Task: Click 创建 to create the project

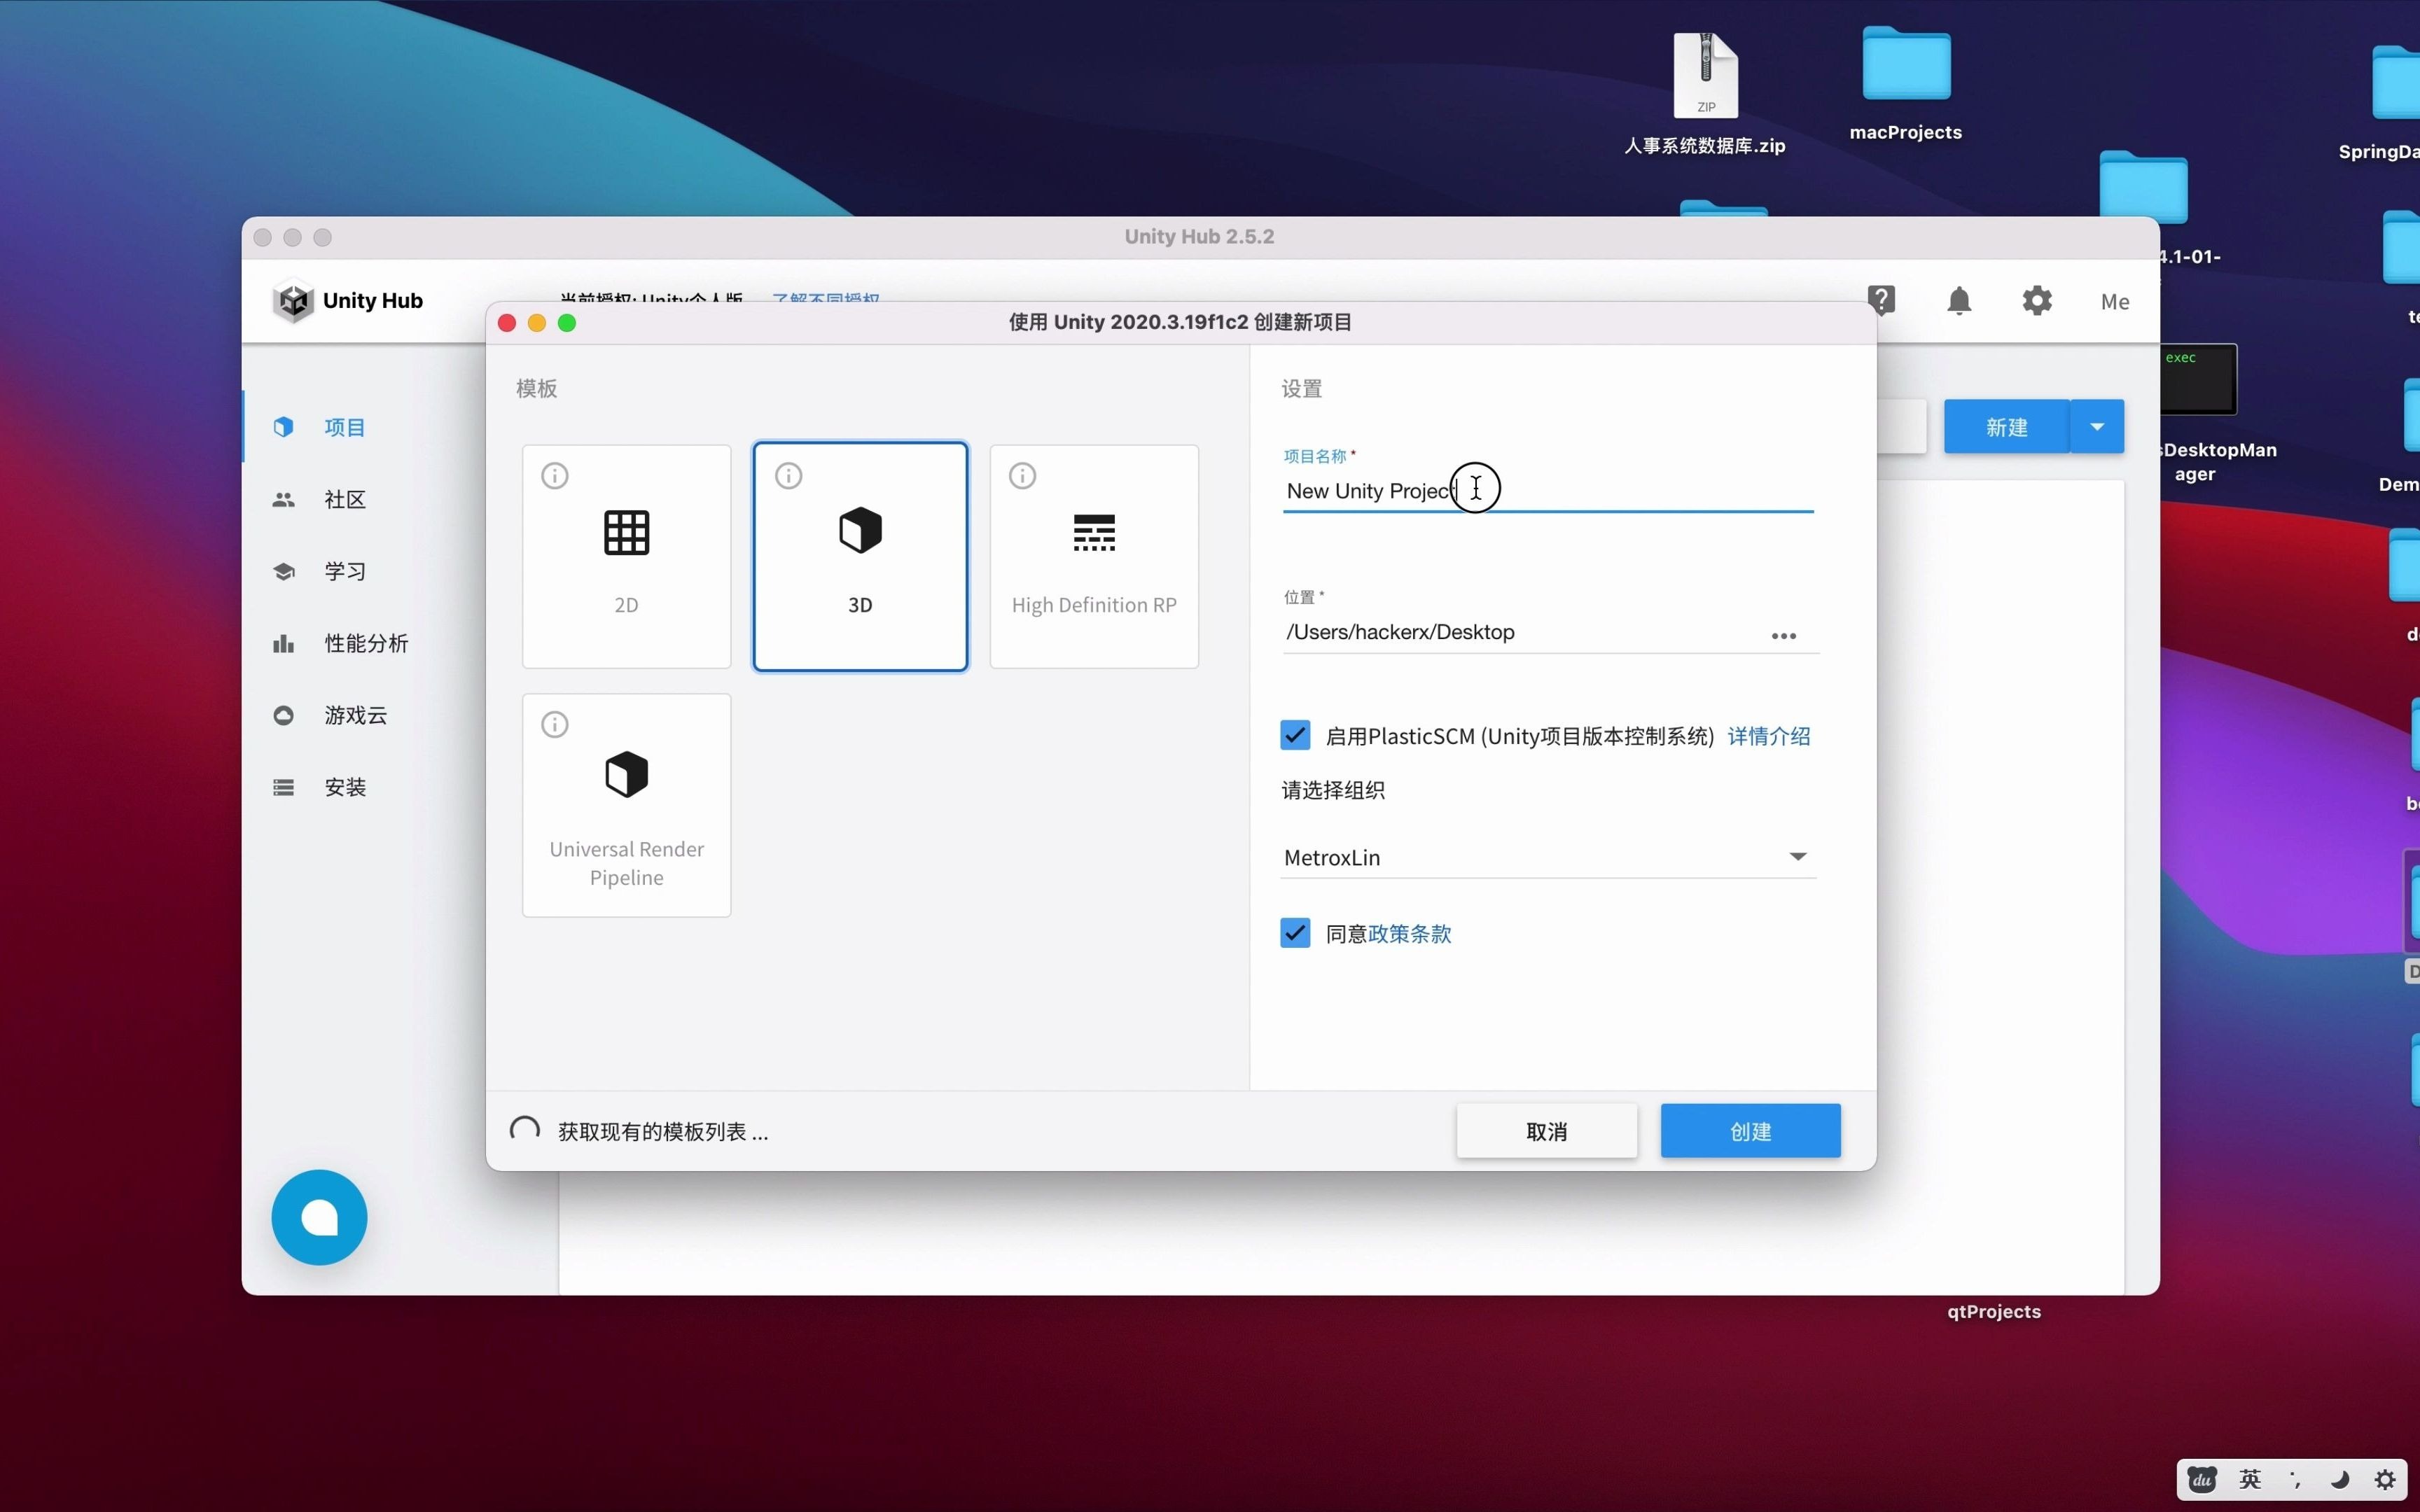Action: coord(1749,1130)
